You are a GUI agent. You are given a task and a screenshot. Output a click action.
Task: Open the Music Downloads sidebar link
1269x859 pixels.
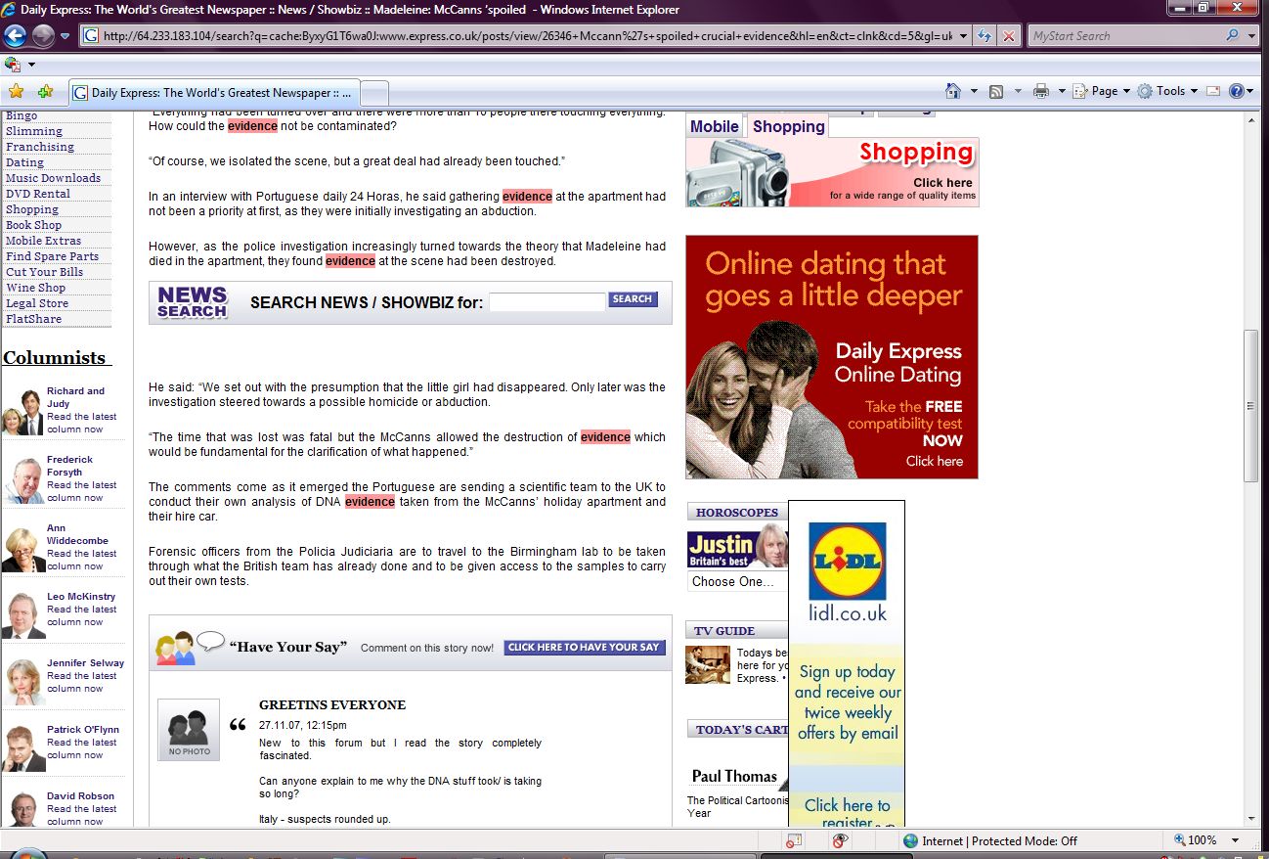click(x=53, y=178)
